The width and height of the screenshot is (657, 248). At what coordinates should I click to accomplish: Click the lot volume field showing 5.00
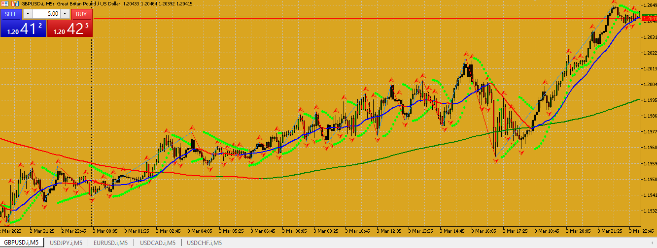coord(47,14)
